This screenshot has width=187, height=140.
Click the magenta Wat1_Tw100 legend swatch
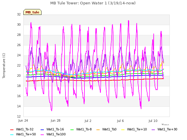pyautogui.click(x=42, y=135)
